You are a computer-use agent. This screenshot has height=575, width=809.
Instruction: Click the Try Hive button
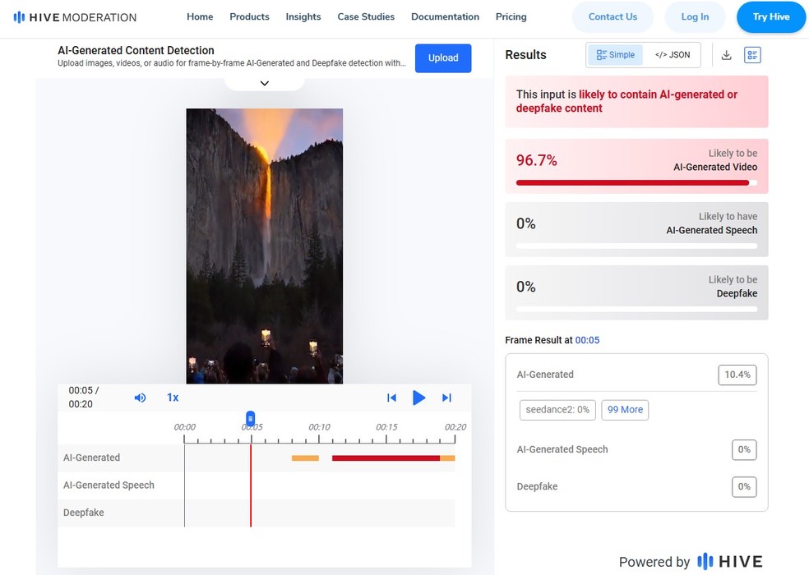click(x=771, y=17)
